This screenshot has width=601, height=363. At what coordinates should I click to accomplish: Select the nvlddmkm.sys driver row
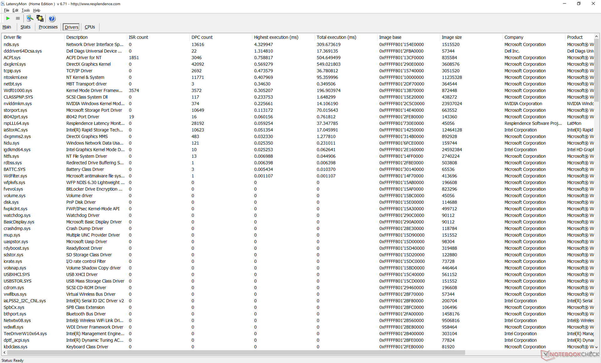[18, 104]
